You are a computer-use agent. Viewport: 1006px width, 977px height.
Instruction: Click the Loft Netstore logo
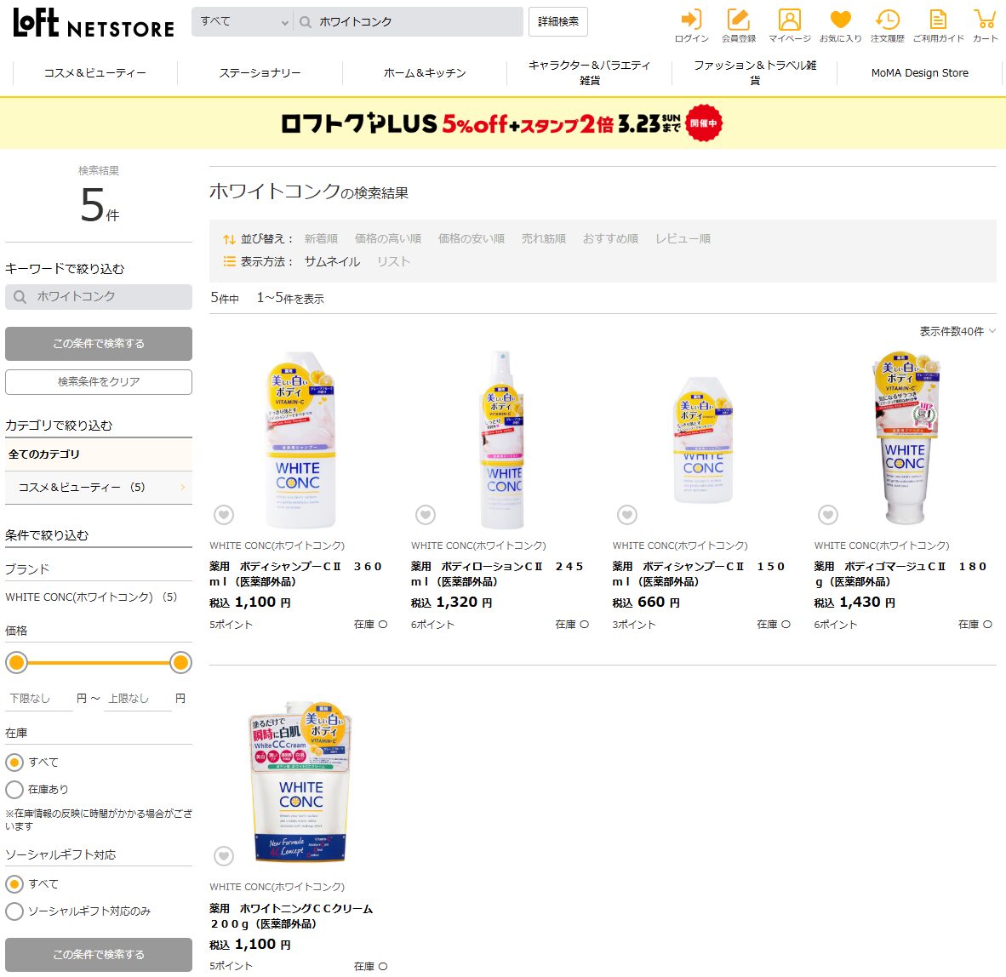[x=94, y=23]
